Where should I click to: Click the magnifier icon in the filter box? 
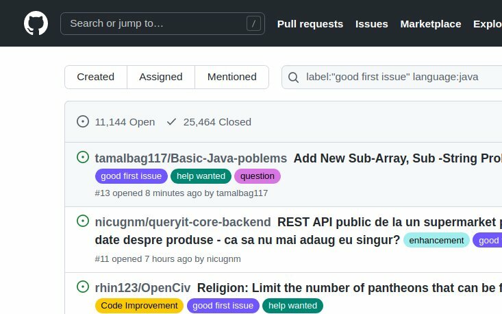294,77
